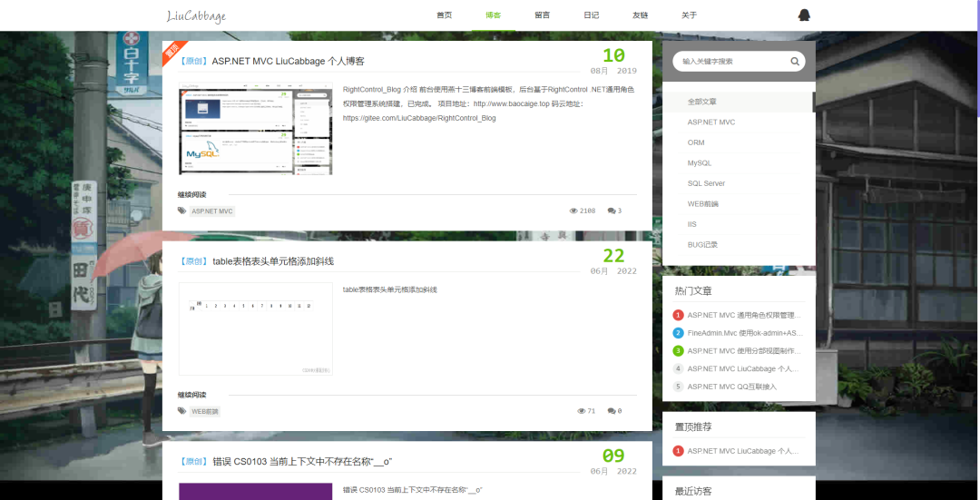This screenshot has height=500, width=980.
Task: Select the MySQL category in sidebar
Action: (x=699, y=163)
